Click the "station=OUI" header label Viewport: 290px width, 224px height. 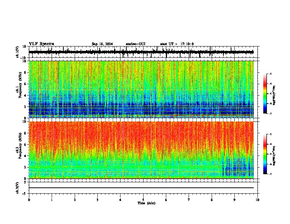(x=135, y=44)
